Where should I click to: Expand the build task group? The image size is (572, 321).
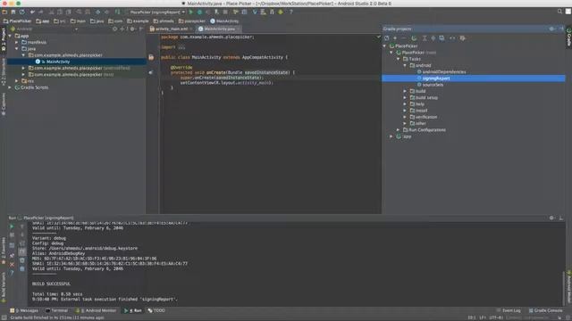(405, 91)
